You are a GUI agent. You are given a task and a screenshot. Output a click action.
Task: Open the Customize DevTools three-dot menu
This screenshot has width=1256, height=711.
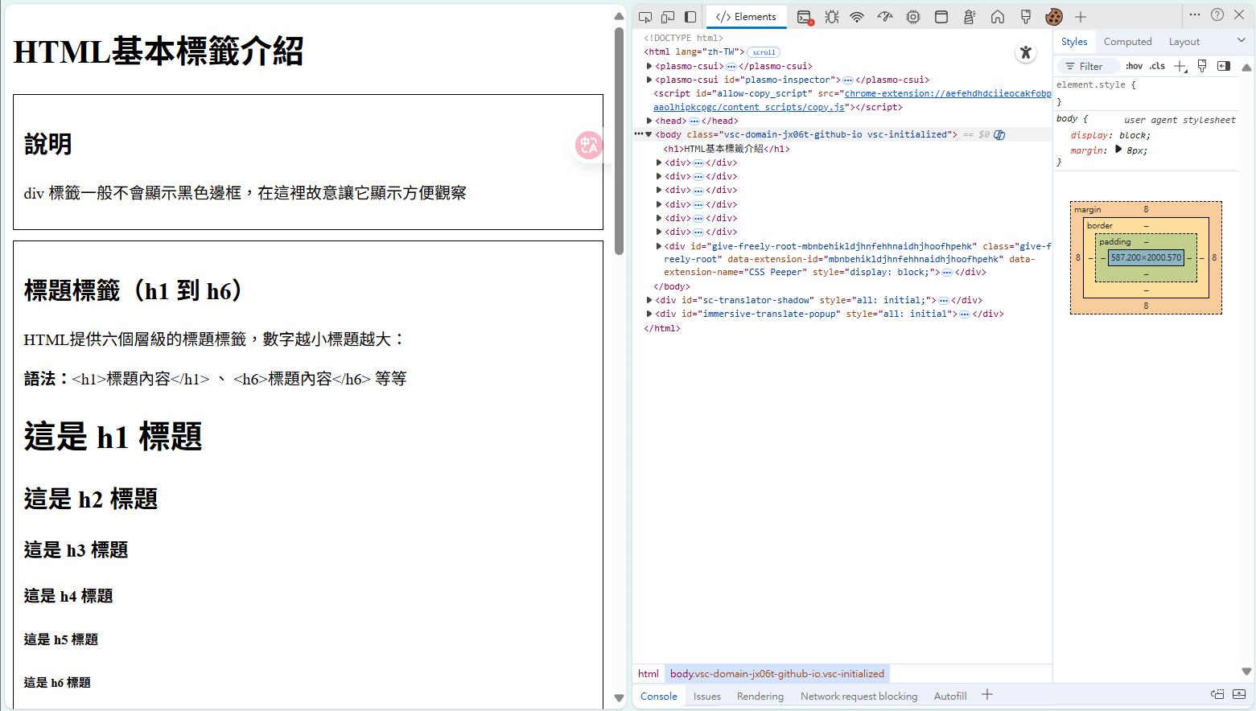pos(1195,14)
